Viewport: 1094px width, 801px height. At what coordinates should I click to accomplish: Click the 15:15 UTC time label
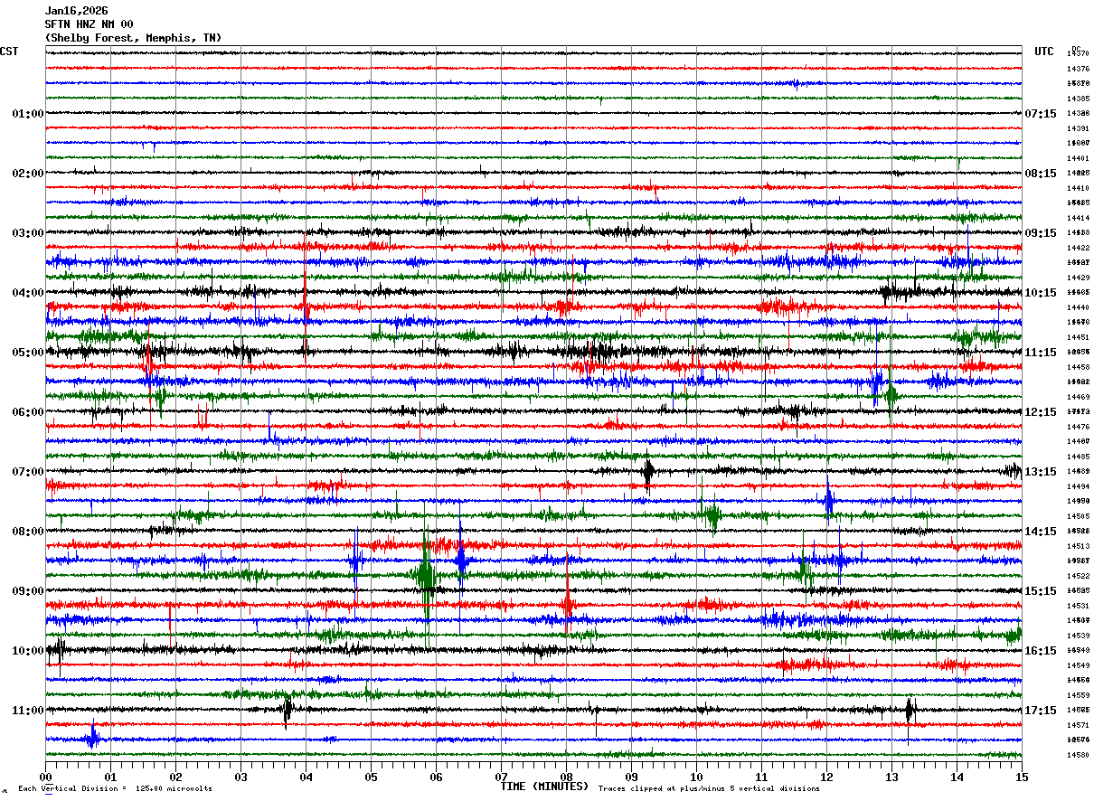pyautogui.click(x=1041, y=591)
